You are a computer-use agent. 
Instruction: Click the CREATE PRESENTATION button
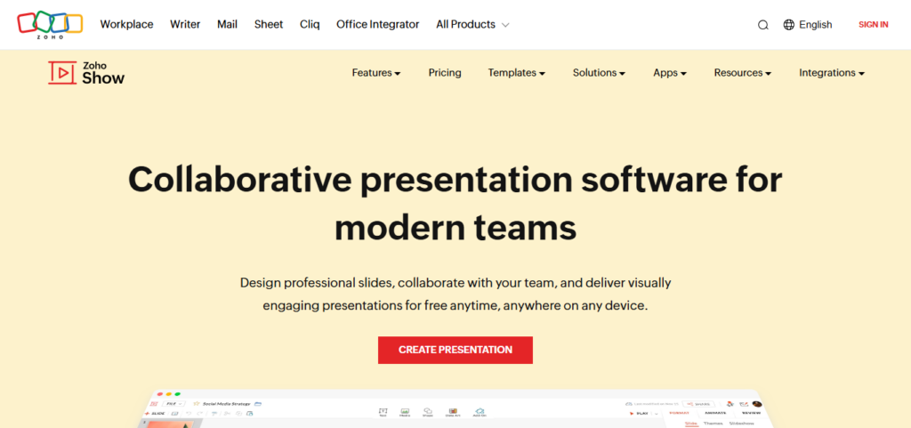pos(455,351)
